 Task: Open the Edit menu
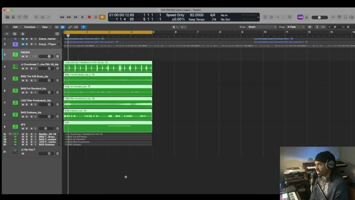[x=17, y=27]
